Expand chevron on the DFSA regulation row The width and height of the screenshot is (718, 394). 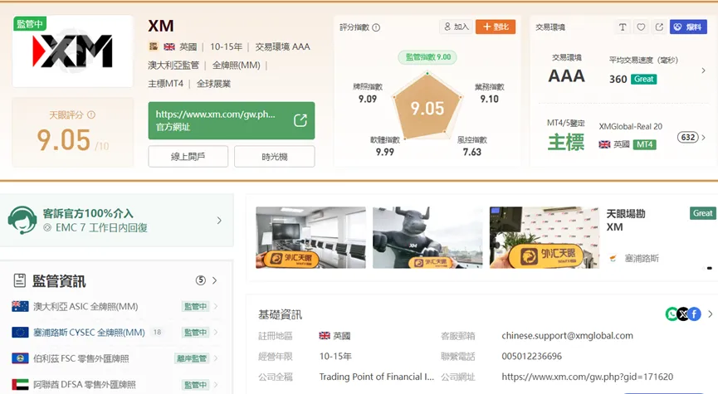[x=216, y=384]
